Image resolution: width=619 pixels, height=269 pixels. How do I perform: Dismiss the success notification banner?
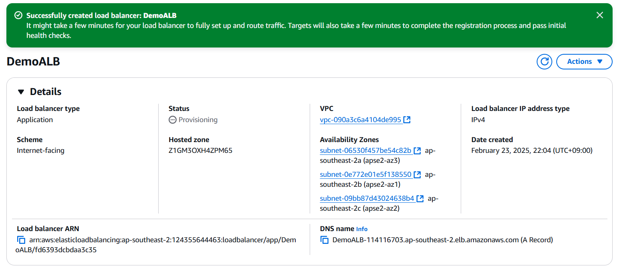pyautogui.click(x=599, y=15)
